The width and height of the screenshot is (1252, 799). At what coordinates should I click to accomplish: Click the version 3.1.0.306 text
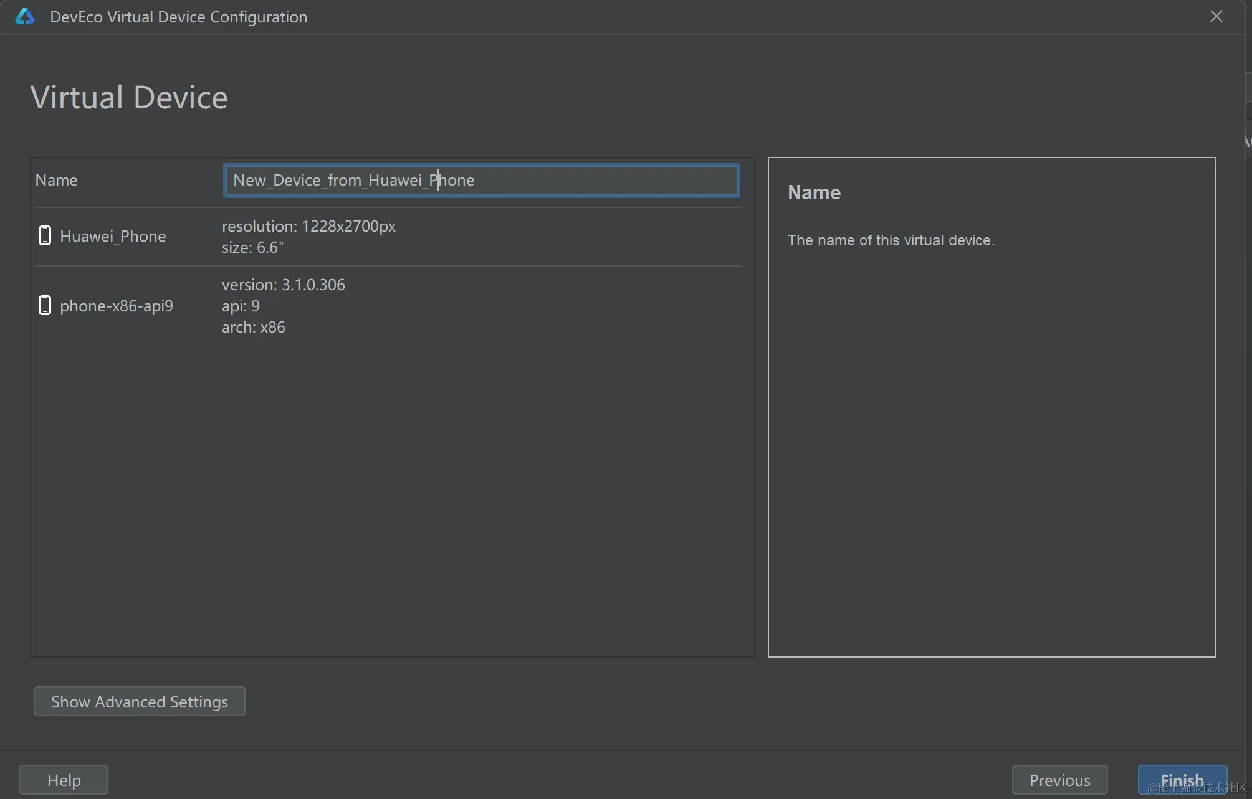point(283,285)
